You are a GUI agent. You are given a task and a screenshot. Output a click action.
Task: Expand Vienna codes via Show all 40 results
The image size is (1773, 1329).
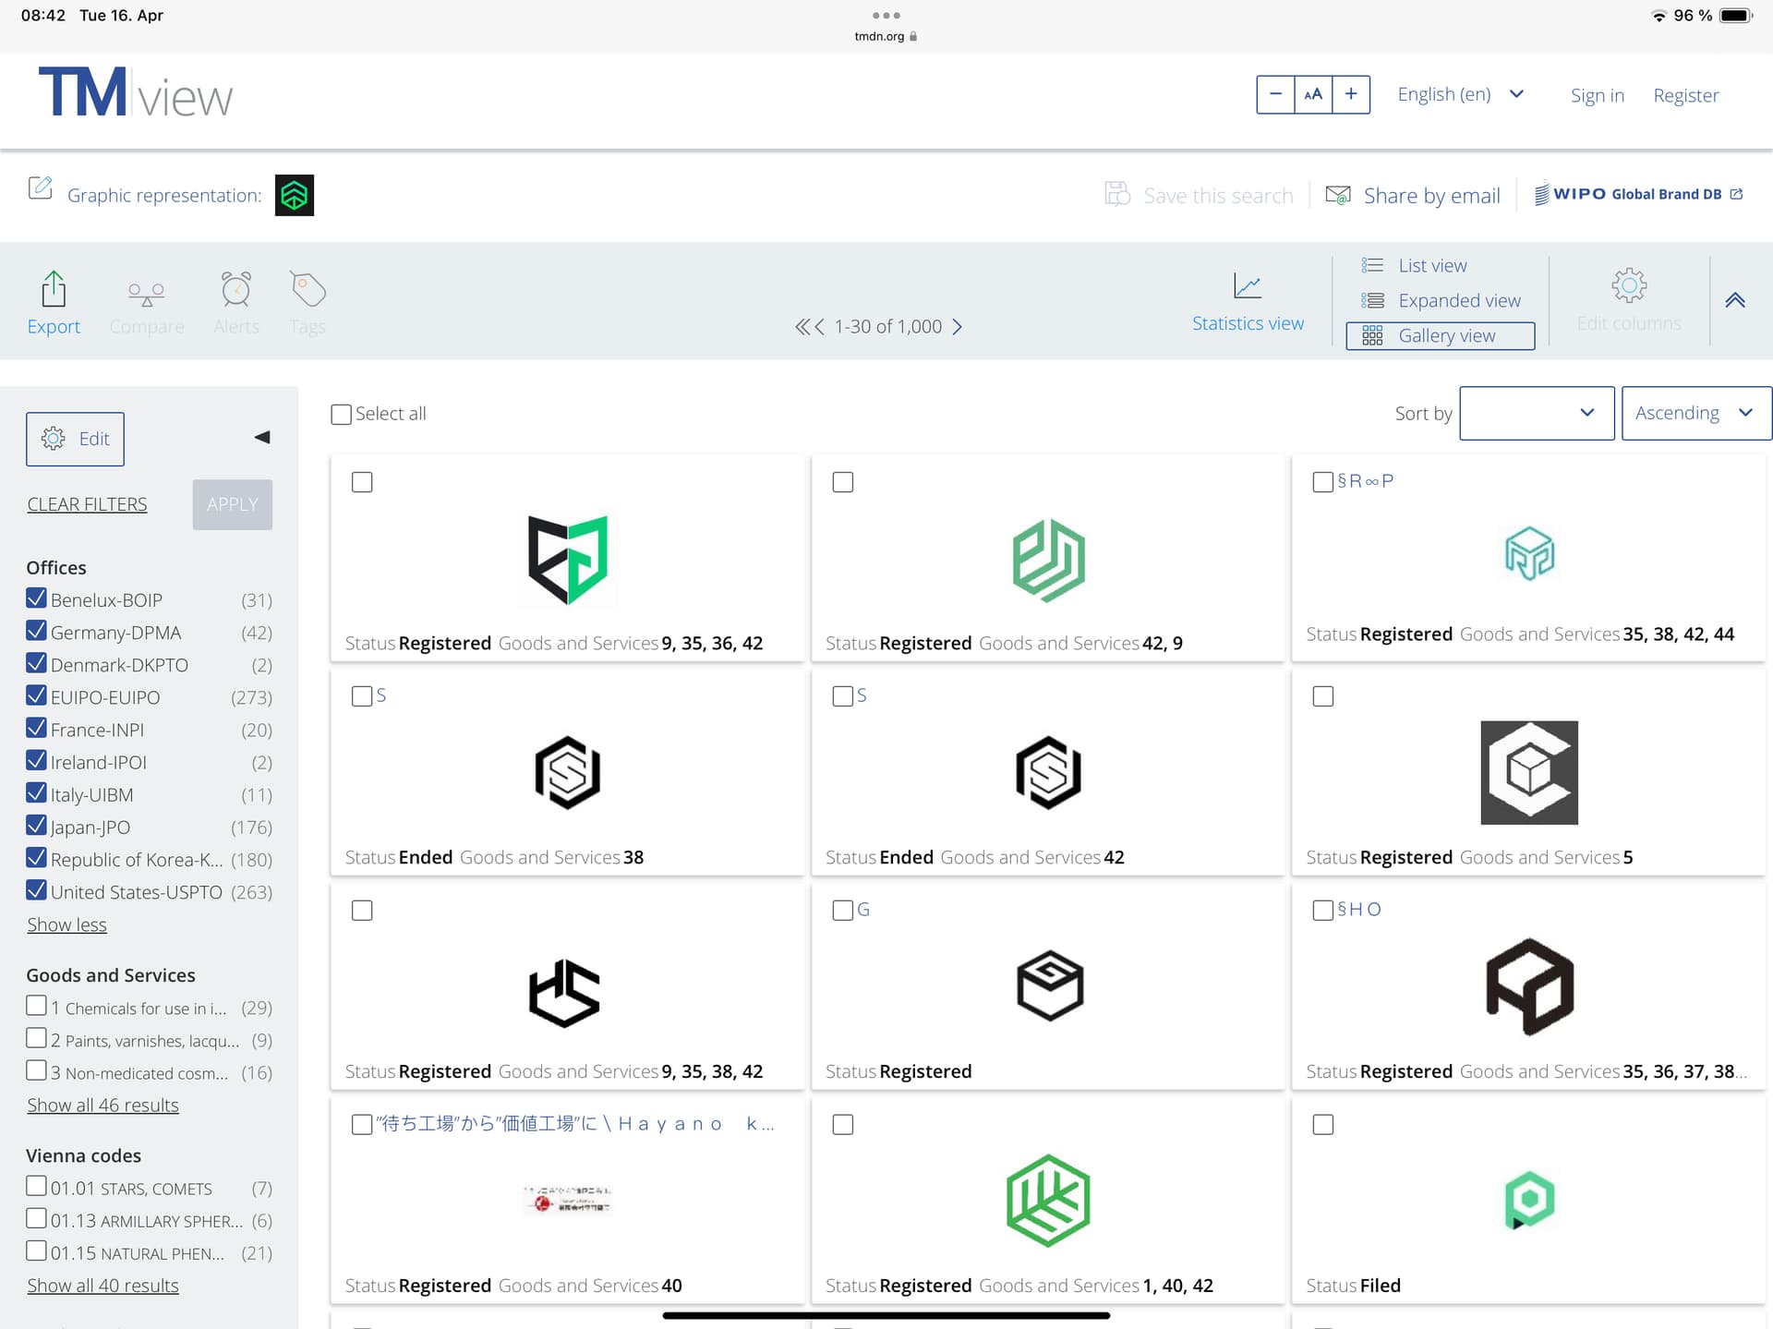[103, 1285]
